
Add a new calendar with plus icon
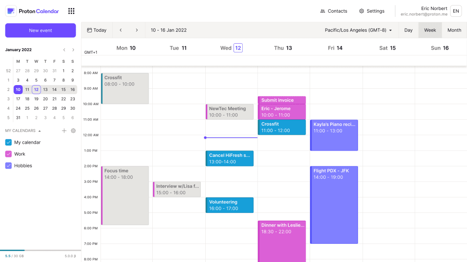tap(64, 131)
